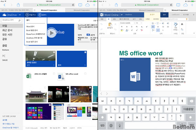Click the Paste clipboard icon
Screen dimensions: 196x130
[x=110, y=25]
